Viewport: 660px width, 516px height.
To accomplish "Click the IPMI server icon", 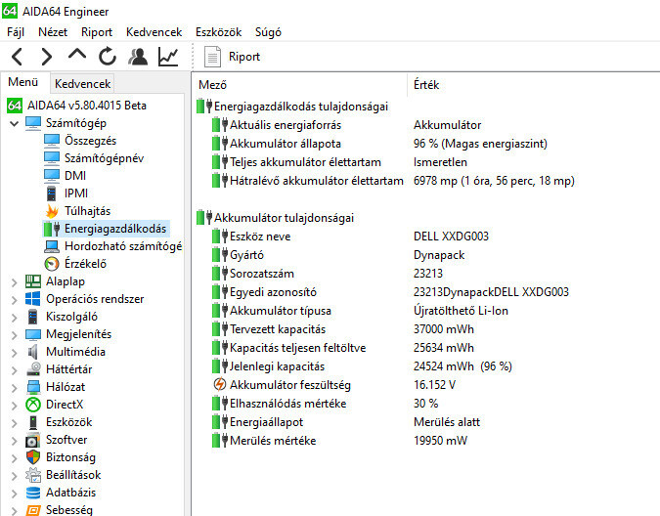I will coord(52,193).
